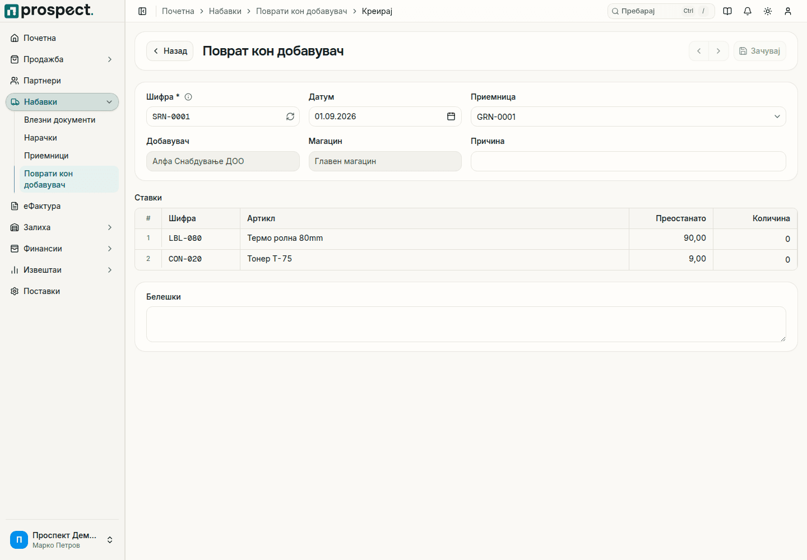Show info tooltip next to Шифра
This screenshot has height=560, width=807.
pyautogui.click(x=188, y=97)
